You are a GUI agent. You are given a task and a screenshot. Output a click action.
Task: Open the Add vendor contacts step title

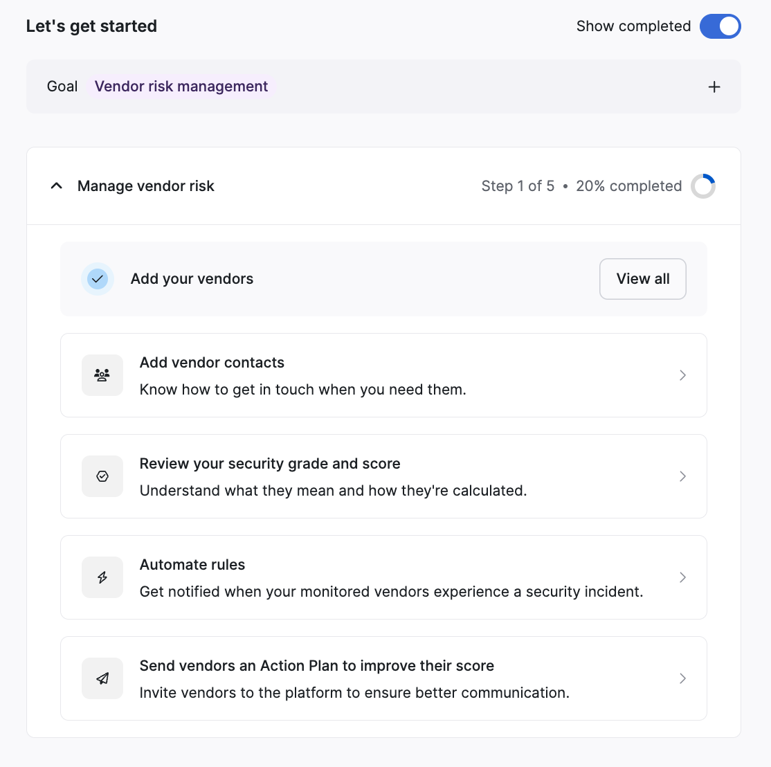point(212,362)
